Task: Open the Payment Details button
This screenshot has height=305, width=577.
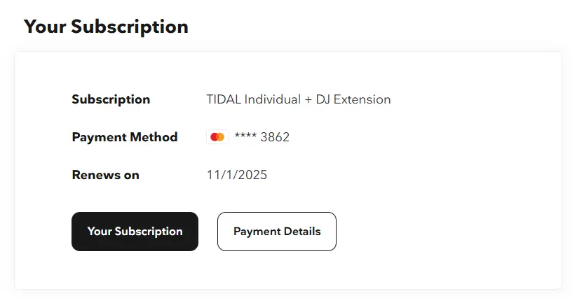Action: (277, 232)
